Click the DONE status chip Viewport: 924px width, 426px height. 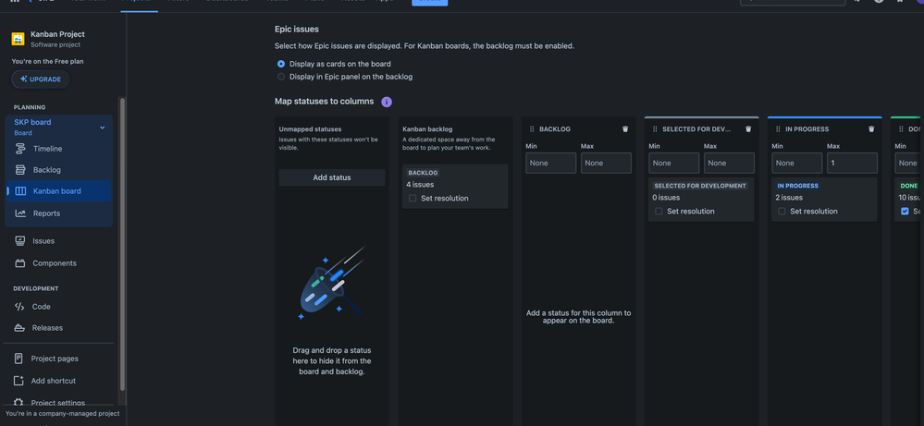908,186
